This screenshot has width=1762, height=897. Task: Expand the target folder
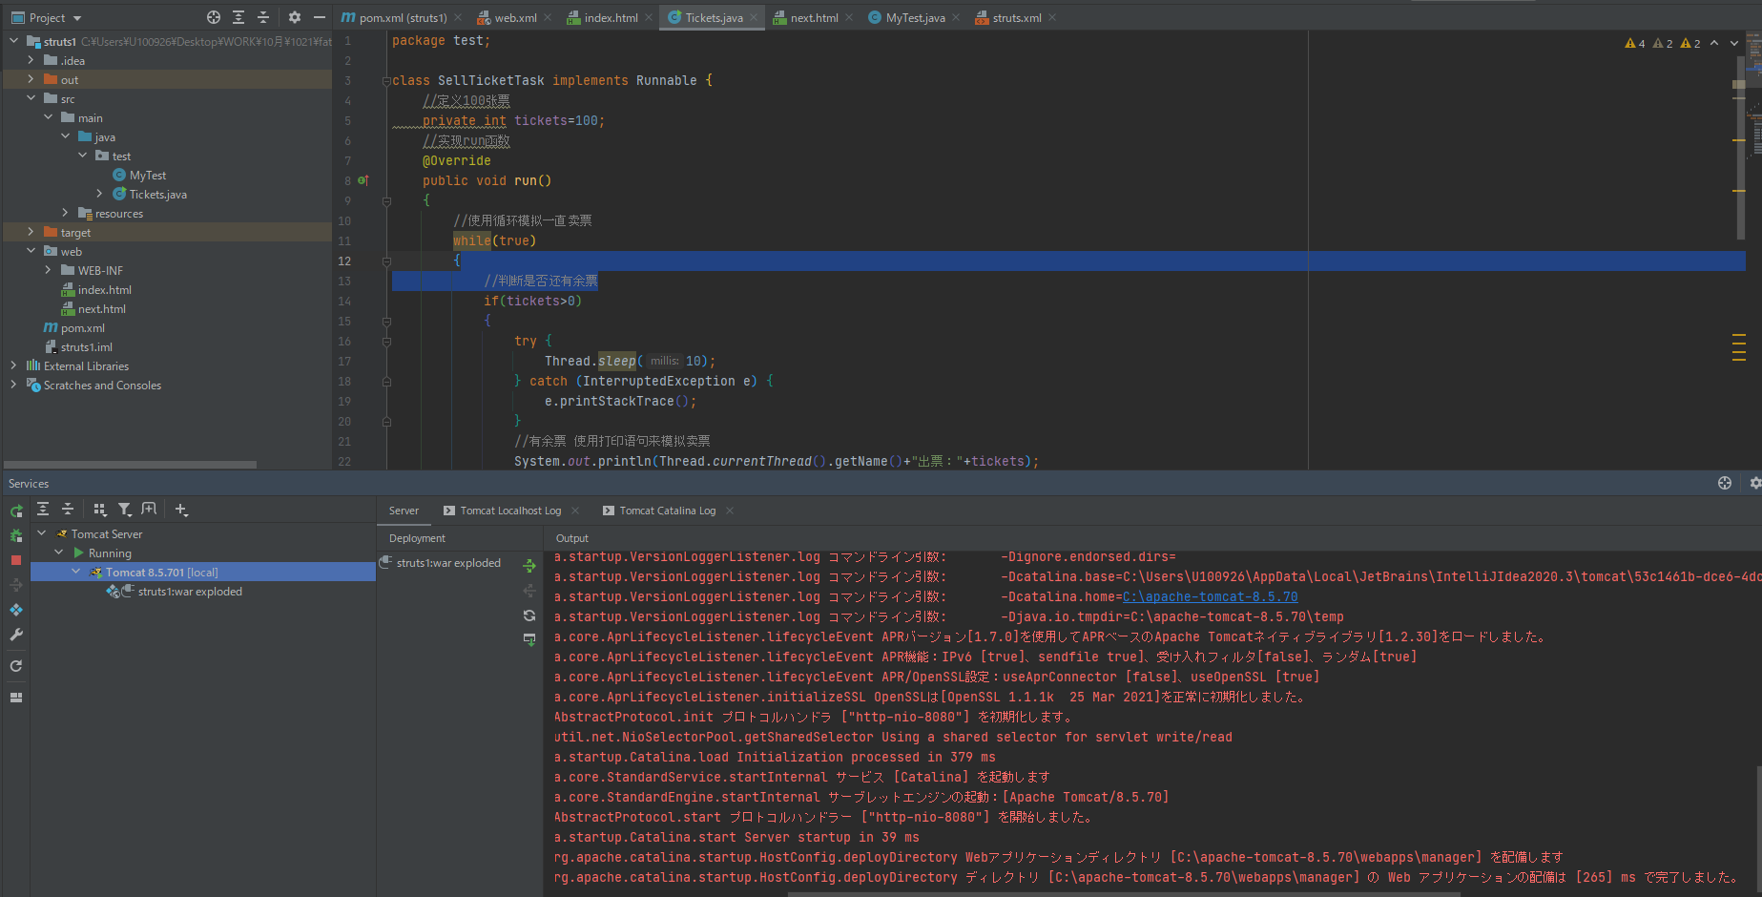pos(31,232)
